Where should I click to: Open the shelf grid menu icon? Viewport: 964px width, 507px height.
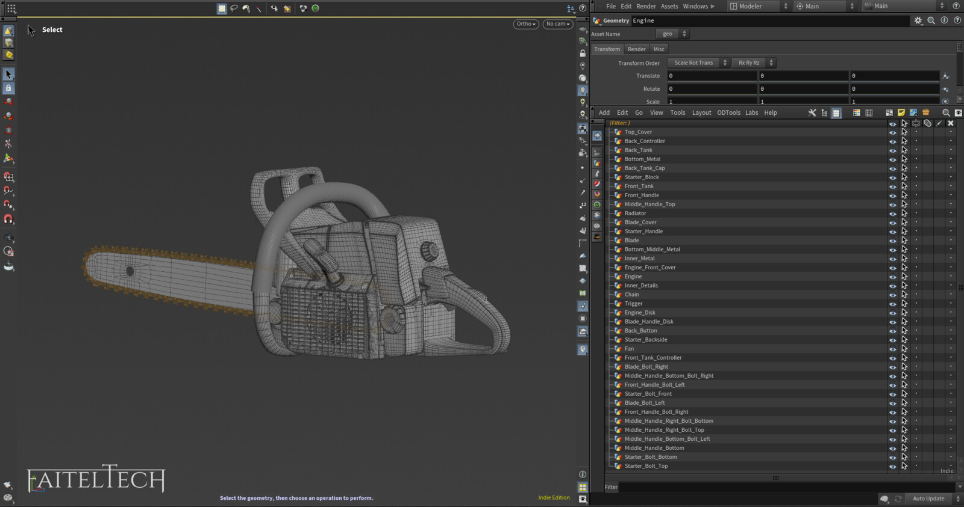(x=11, y=8)
